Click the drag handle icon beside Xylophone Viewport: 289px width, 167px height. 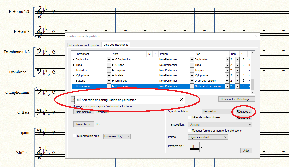pos(74,76)
